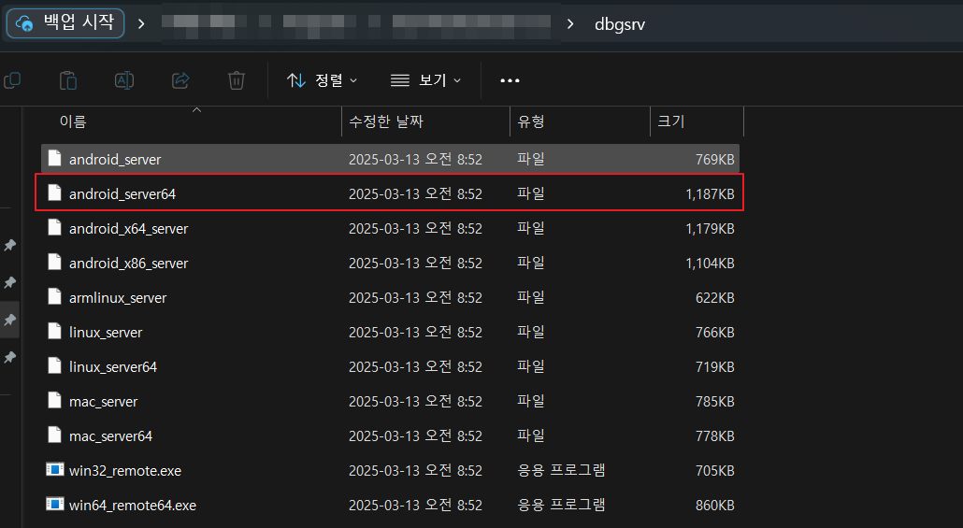Click the Rename icon in the toolbar

123,80
